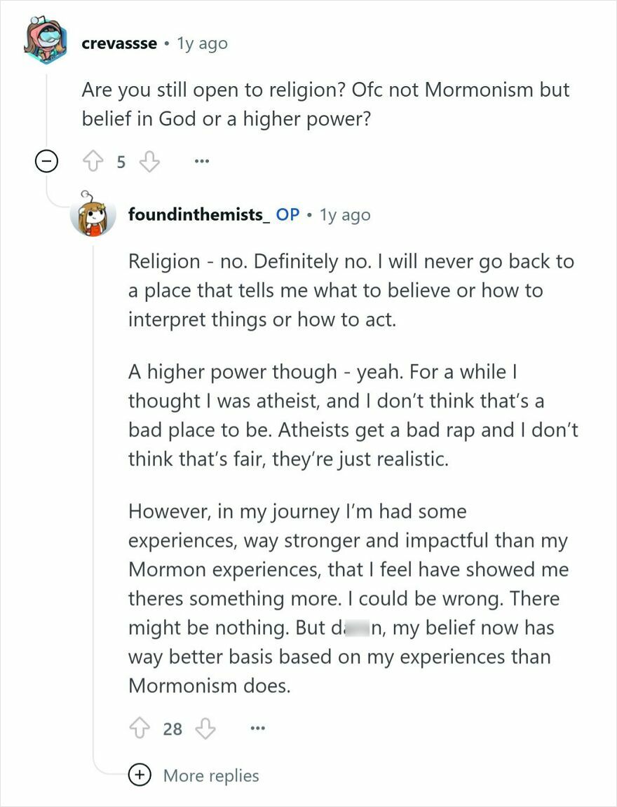Image resolution: width=617 pixels, height=807 pixels.
Task: Expand More replies under the OP's comment
Action: 210,775
